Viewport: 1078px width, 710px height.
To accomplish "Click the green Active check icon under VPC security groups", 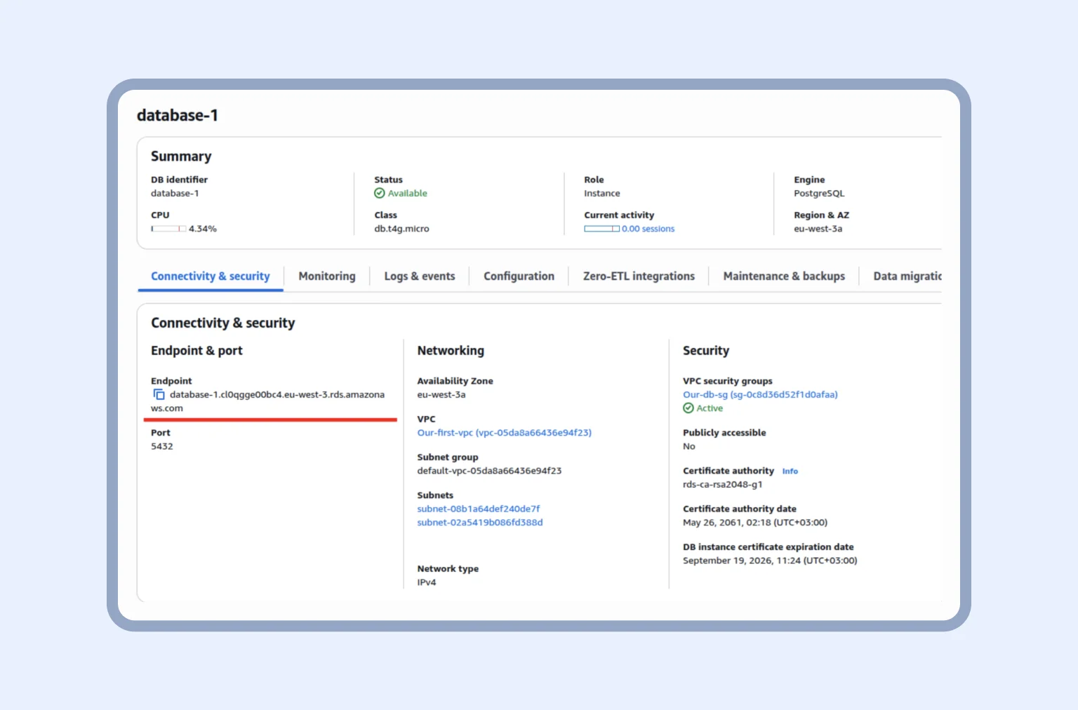I will tap(688, 408).
